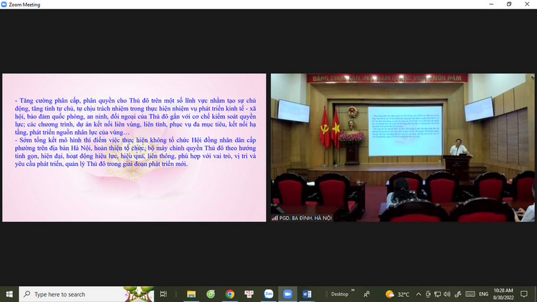Click the active Zoom taskbar icon
Screen dimensions: 537x302
(x=287, y=294)
